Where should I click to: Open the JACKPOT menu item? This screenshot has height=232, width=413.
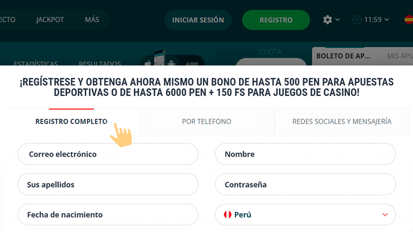[x=49, y=20]
